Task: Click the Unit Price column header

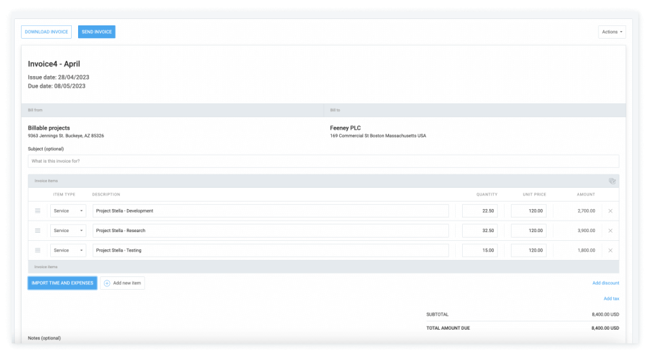Action: click(x=534, y=195)
